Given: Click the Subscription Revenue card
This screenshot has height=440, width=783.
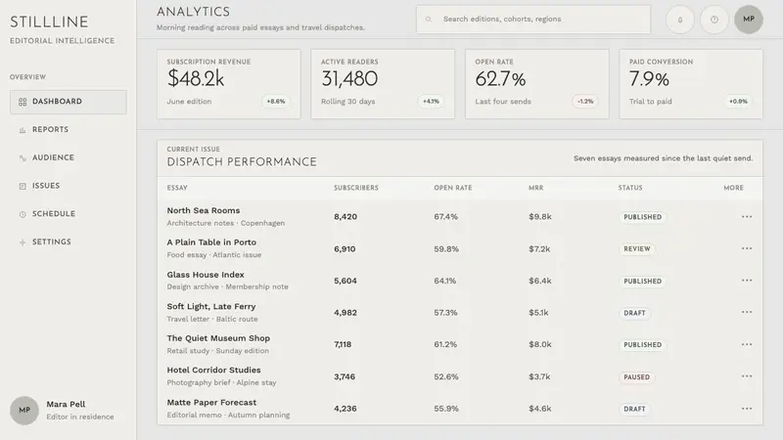Looking at the screenshot, I should click(229, 84).
